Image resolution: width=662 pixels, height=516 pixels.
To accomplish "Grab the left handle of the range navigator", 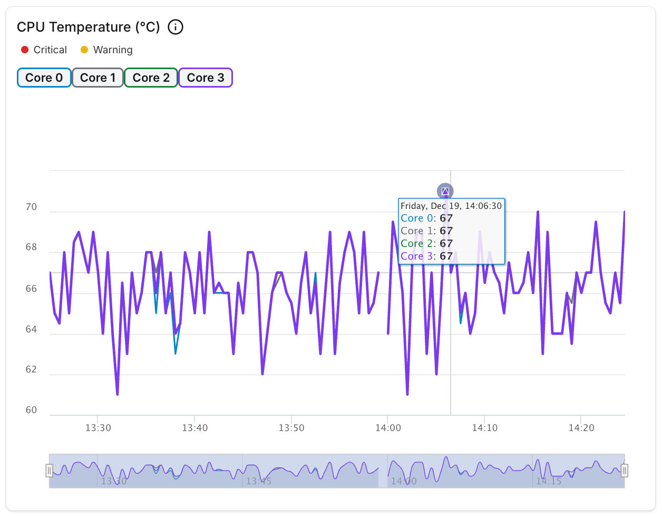I will pos(50,470).
